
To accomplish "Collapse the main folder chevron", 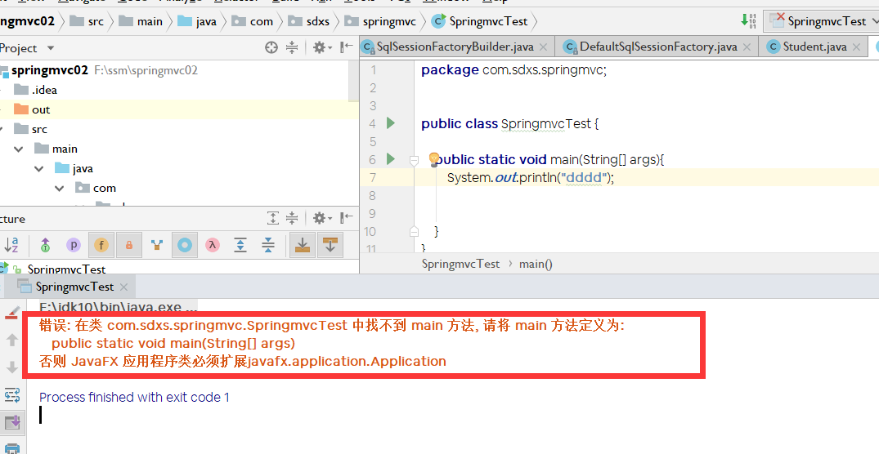I will coord(19,149).
